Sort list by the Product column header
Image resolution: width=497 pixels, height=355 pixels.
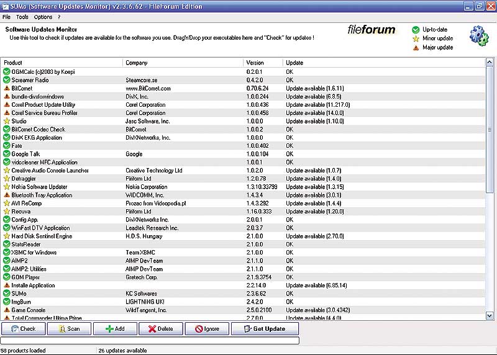(x=62, y=63)
